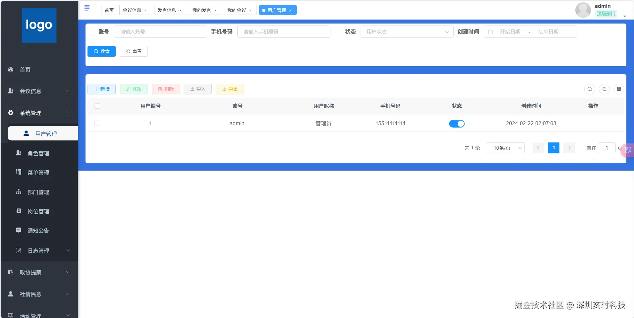Expand the 政协提案 sidebar menu
634x318 pixels.
pyautogui.click(x=68, y=272)
